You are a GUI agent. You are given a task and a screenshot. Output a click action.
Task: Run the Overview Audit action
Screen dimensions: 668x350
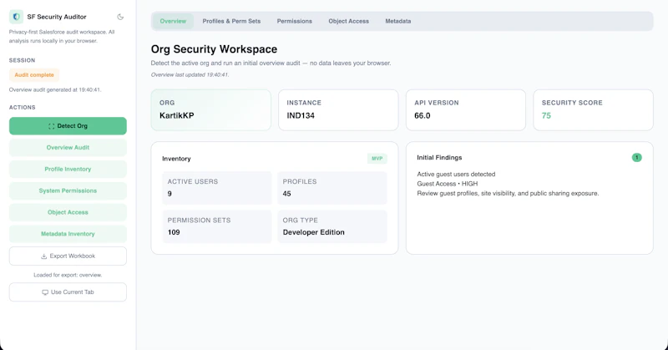click(68, 148)
